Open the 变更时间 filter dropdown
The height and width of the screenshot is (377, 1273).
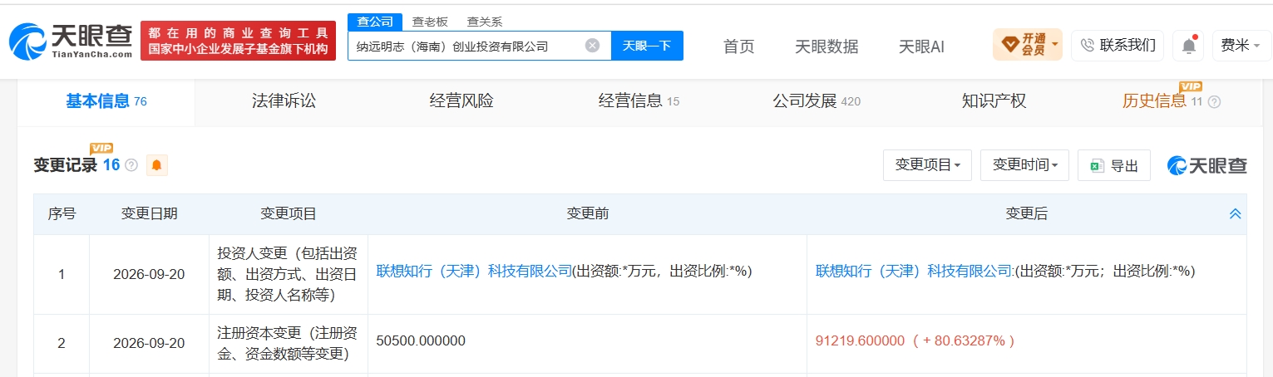tap(1024, 165)
